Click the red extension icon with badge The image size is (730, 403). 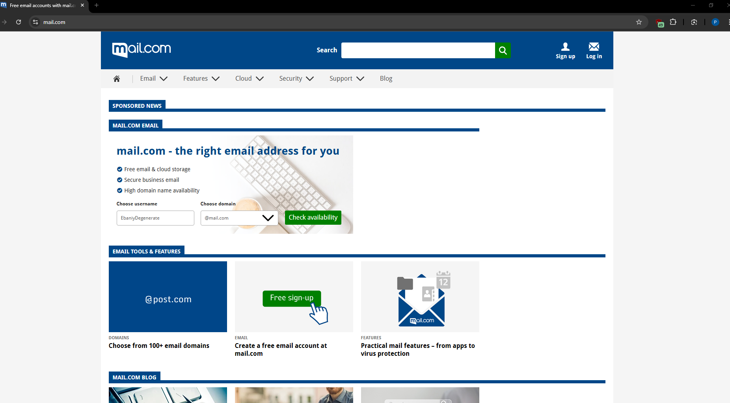(x=659, y=22)
